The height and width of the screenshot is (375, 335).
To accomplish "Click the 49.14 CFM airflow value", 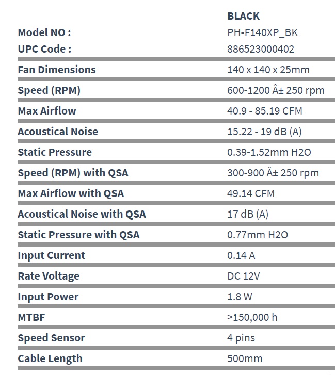I will pyautogui.click(x=251, y=193).
